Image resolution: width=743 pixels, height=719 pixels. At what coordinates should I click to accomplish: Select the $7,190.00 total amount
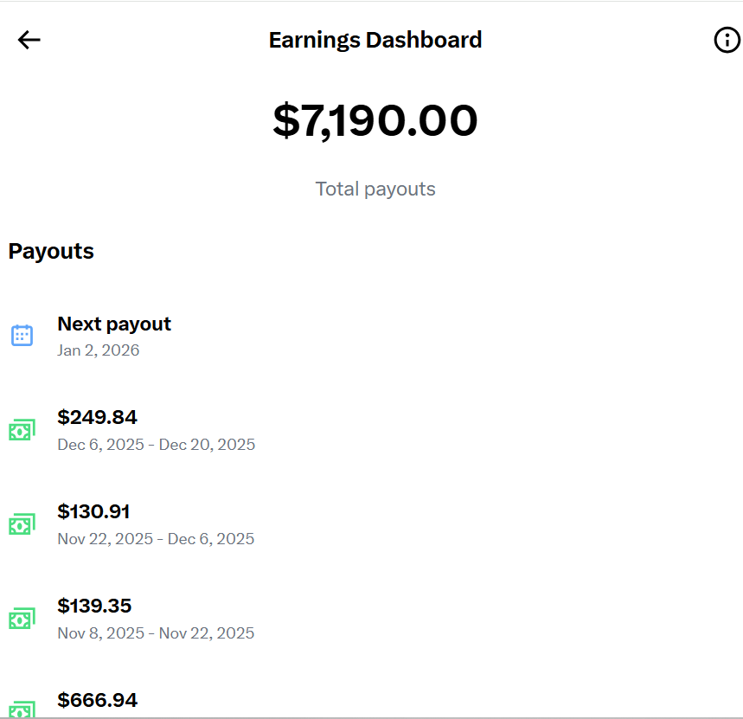point(375,120)
